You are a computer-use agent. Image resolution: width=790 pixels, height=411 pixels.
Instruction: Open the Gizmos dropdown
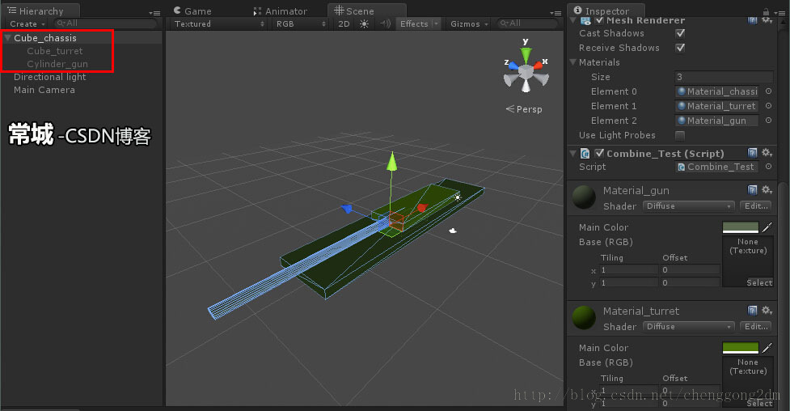pos(469,23)
